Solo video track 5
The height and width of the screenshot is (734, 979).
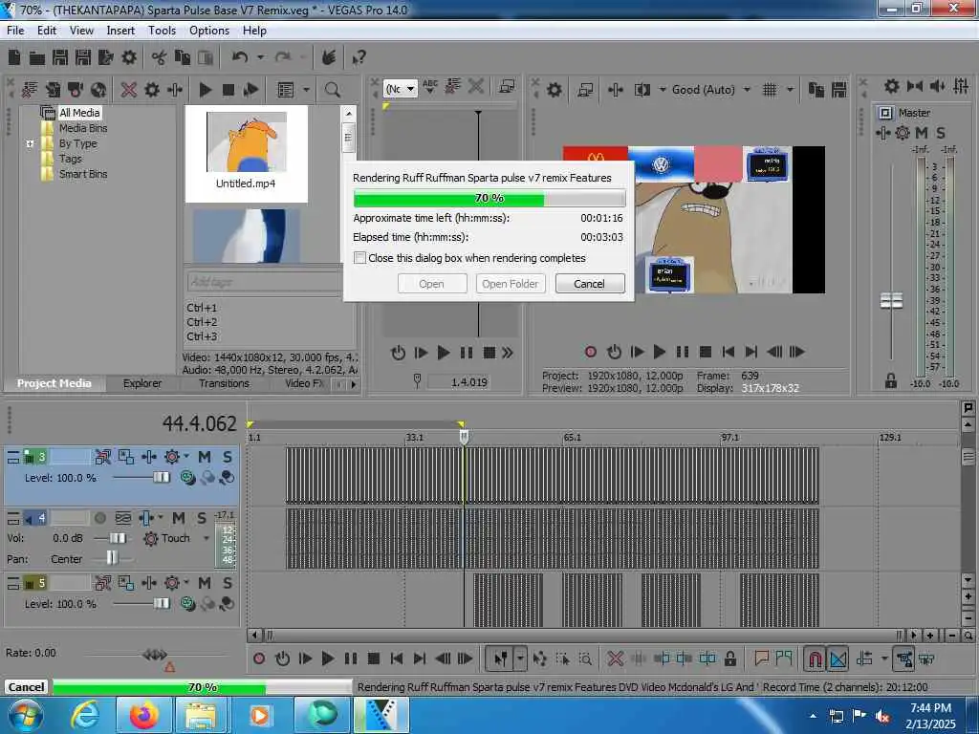(228, 583)
